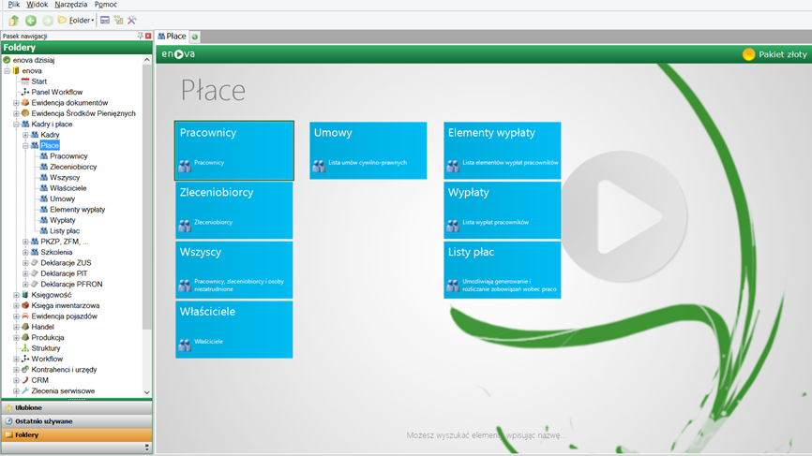Click the Kontrahenci i urzędy icon
Image resolution: width=812 pixels, height=456 pixels.
pos(25,370)
